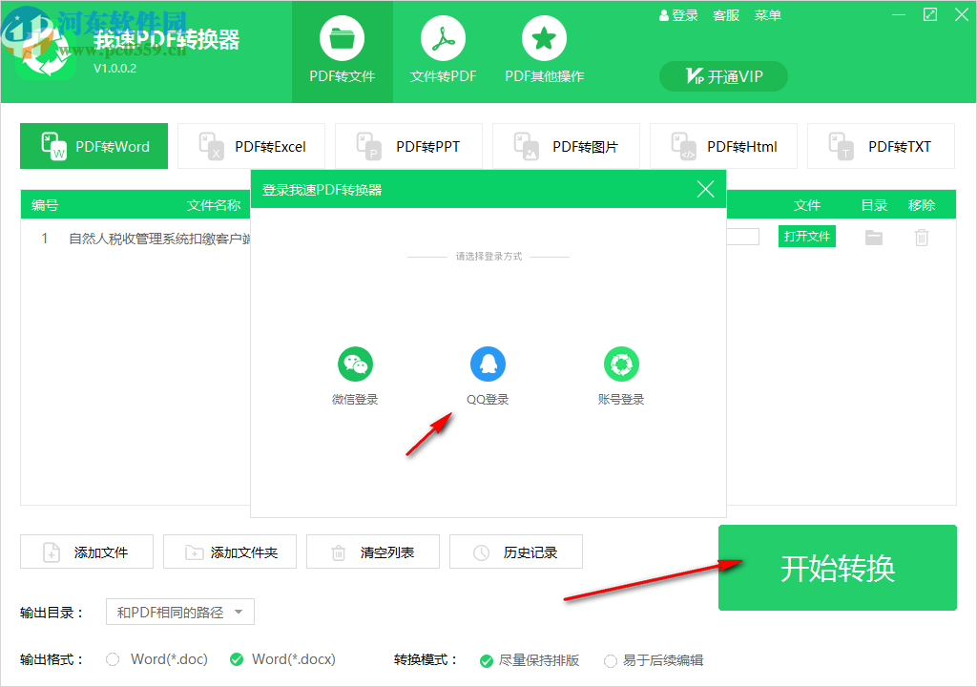Open PDF其他操作 star icon
Screen dimensions: 977x687
(543, 40)
